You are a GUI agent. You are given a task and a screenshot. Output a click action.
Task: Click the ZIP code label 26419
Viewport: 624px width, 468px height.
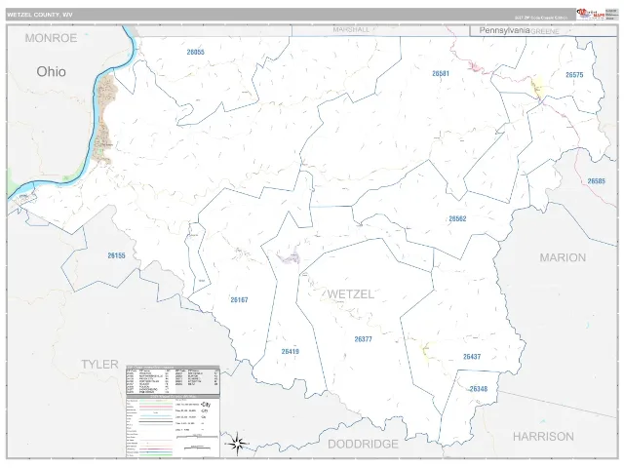[x=291, y=352]
